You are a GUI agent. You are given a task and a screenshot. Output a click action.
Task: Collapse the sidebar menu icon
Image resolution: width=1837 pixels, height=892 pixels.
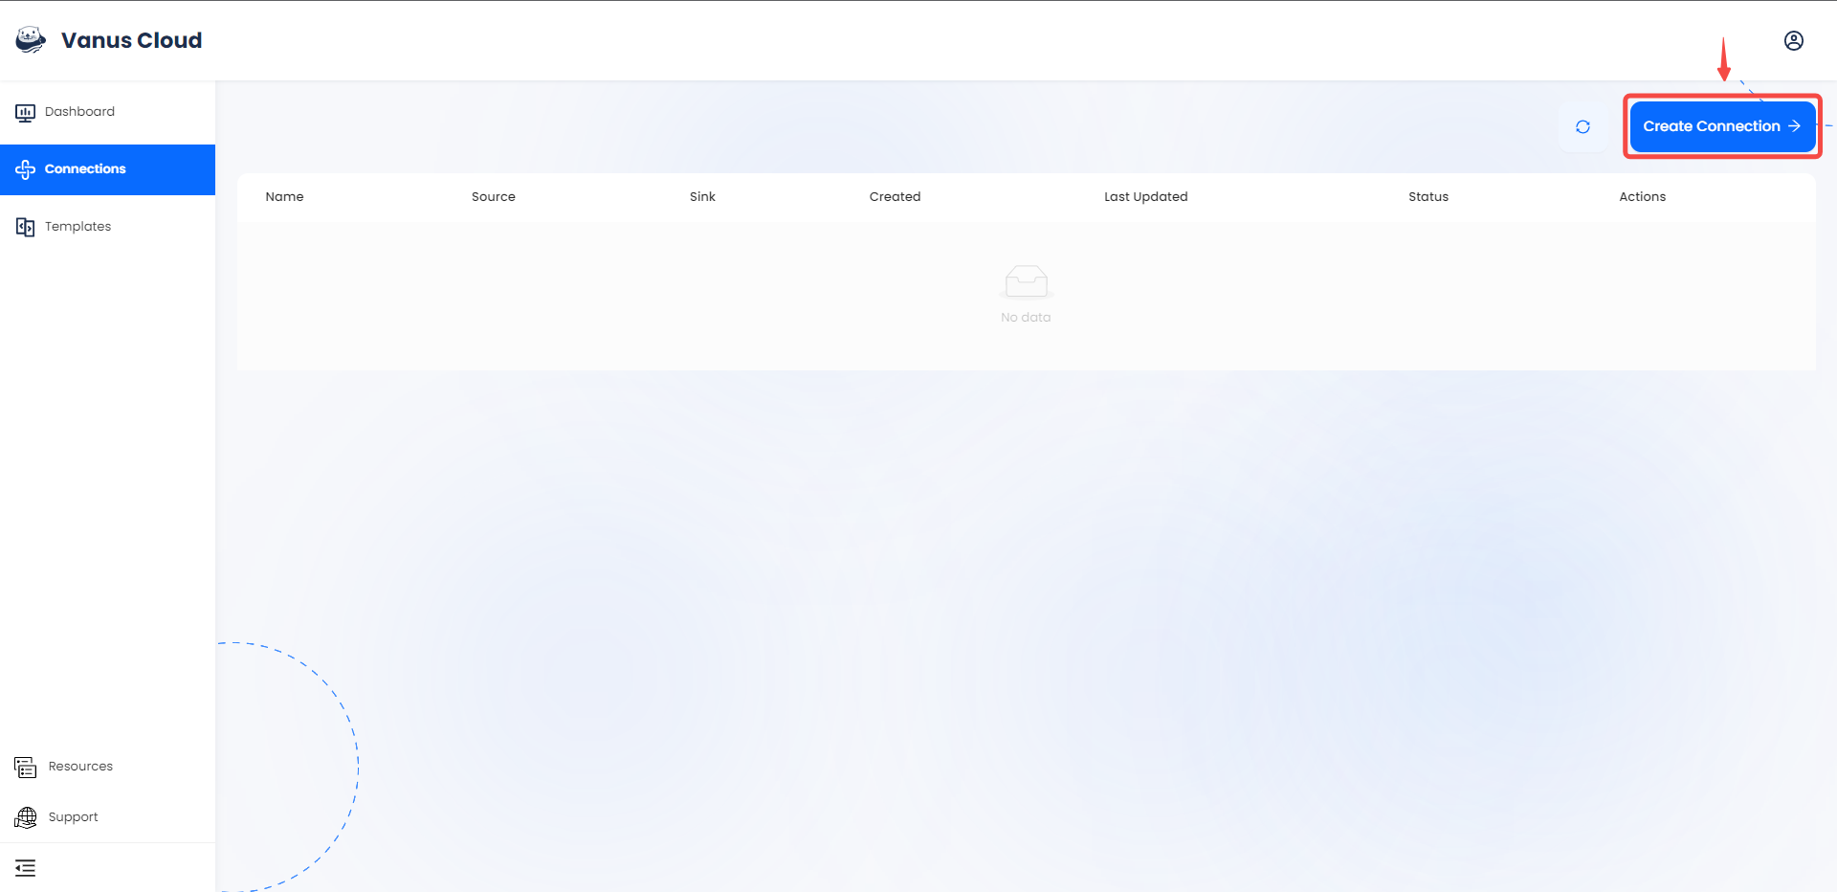(x=26, y=868)
